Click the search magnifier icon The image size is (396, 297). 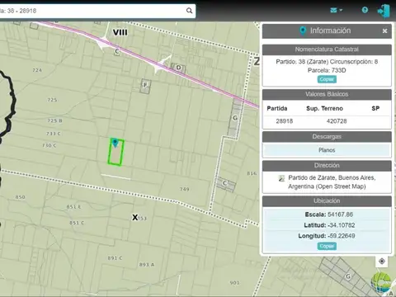coord(189,11)
